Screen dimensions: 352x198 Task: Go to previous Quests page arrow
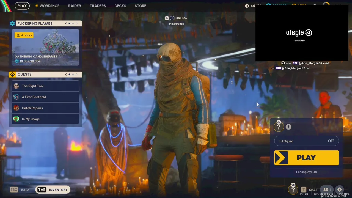[x=66, y=74]
